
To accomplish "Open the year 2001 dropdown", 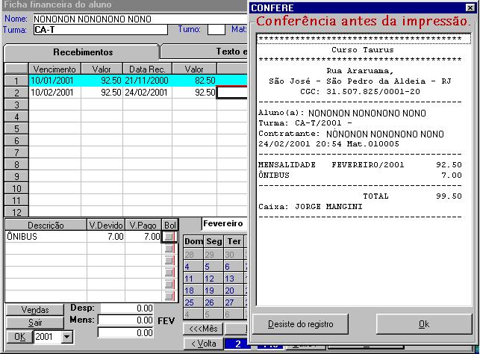I will (x=66, y=337).
